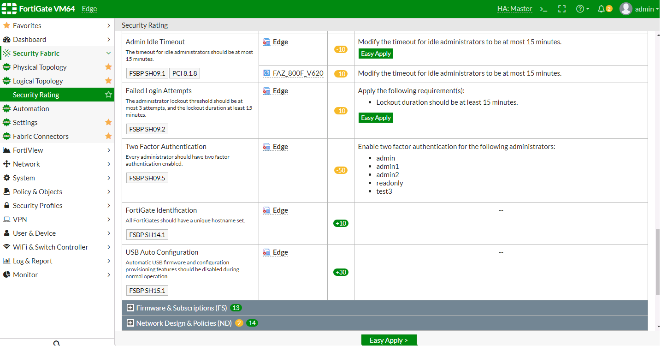Click the FSBP SH14.1 tag
The width and height of the screenshot is (661, 346).
147,234
